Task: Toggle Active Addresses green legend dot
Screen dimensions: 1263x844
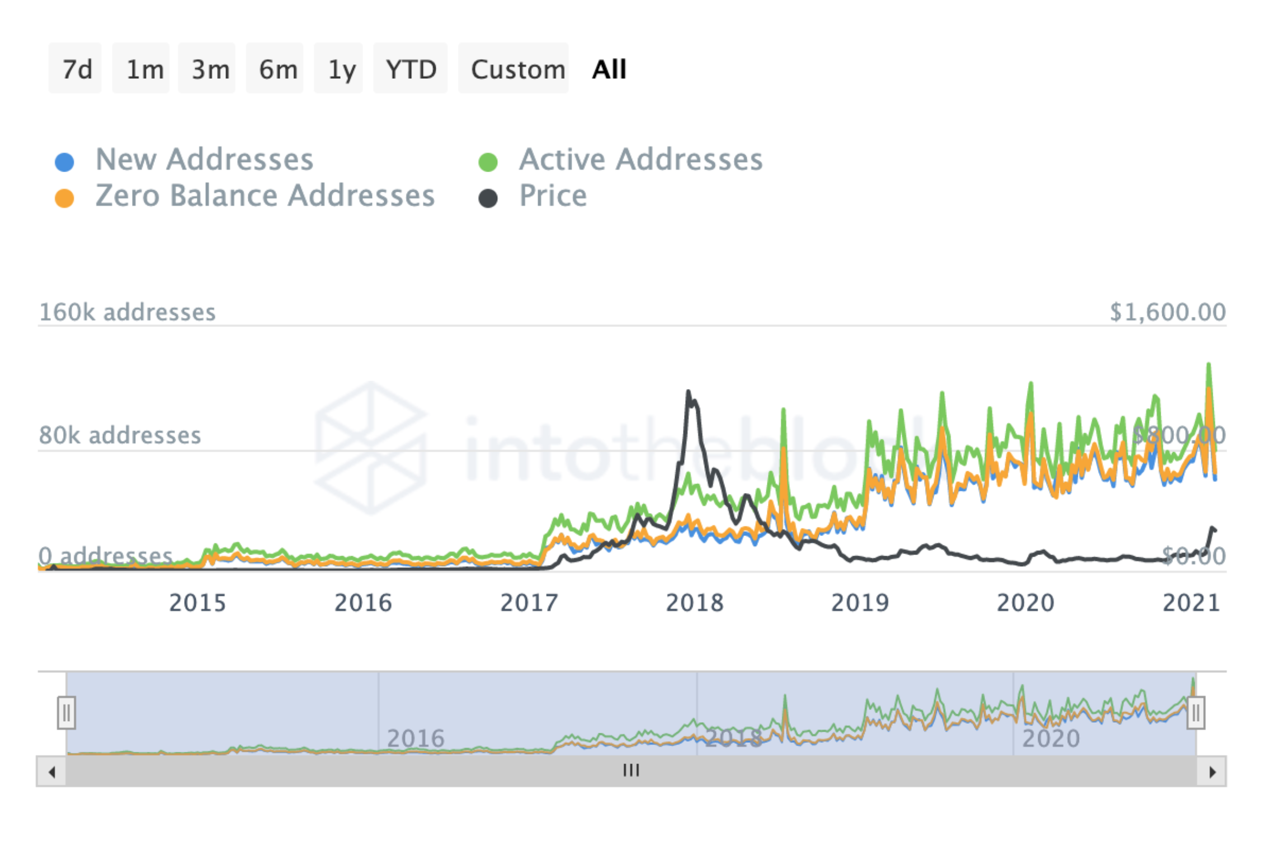Action: 488,162
